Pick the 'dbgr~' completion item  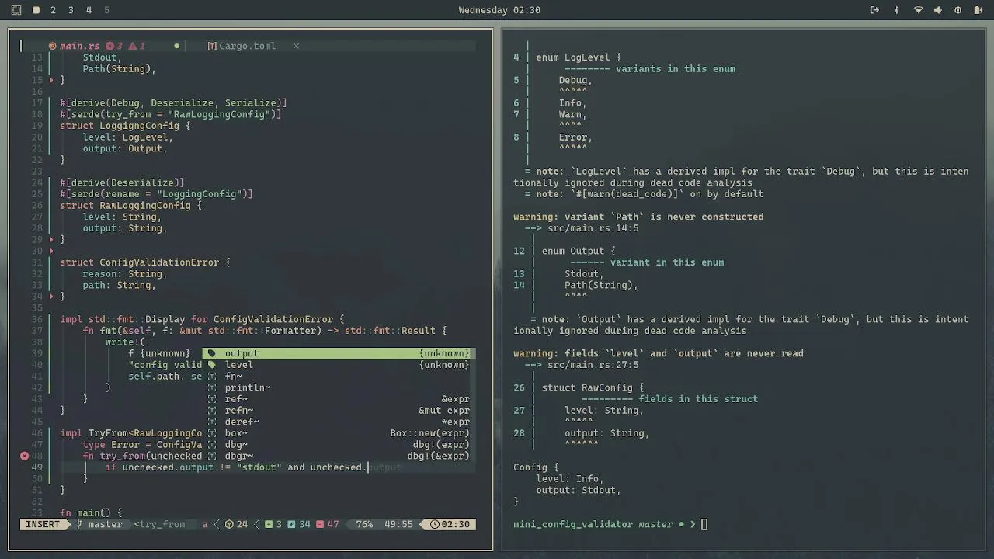[337, 456]
